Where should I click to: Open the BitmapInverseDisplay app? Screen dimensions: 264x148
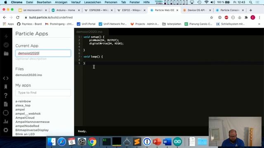click(32, 130)
